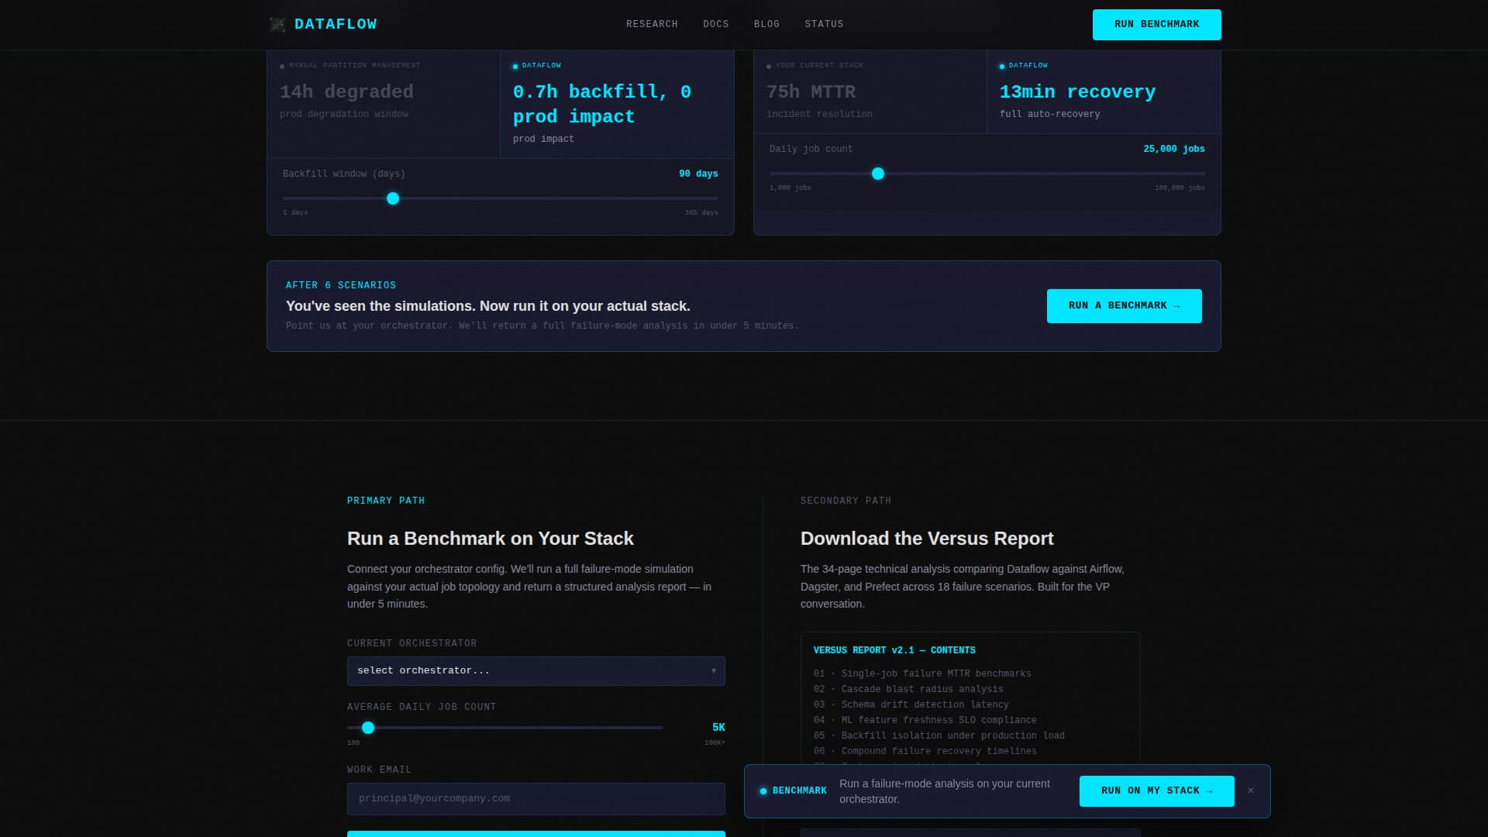1488x837 pixels.
Task: Open the Research nav item
Action: pos(652,25)
